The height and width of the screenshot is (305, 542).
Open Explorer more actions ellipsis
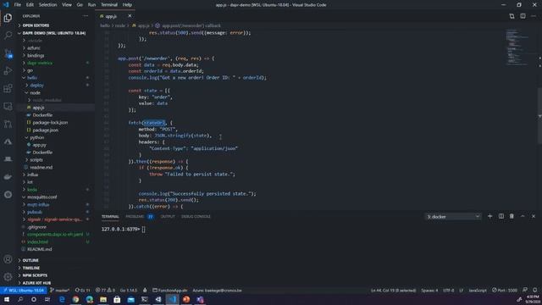click(86, 16)
